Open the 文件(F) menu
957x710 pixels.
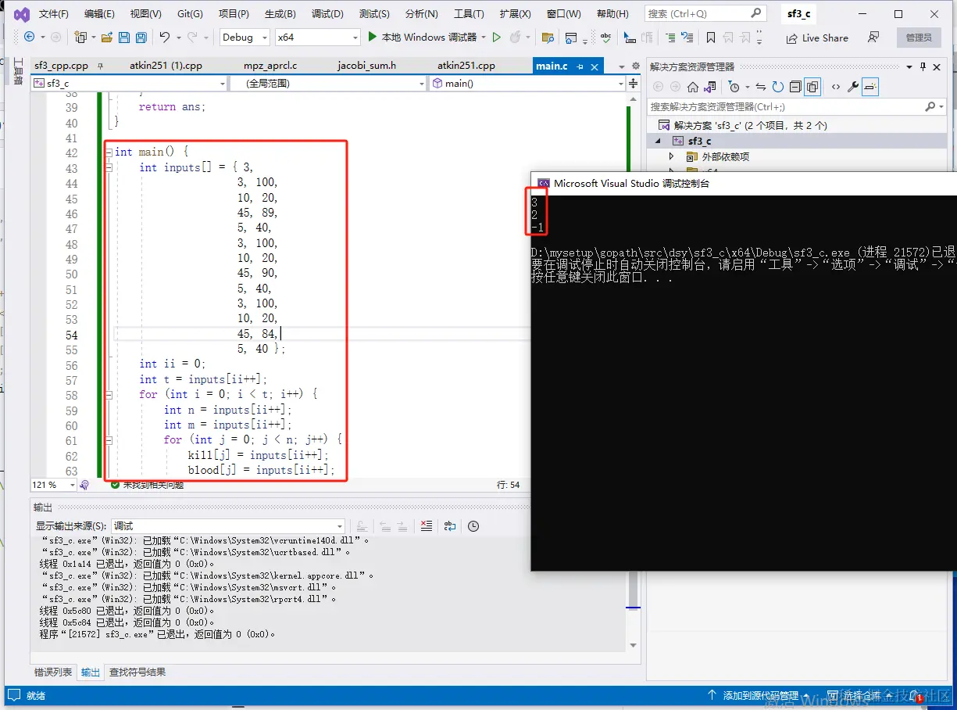(x=53, y=14)
